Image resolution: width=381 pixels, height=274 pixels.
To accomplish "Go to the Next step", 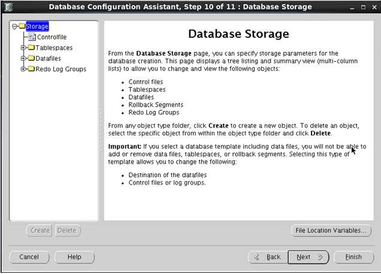I will tap(309, 257).
